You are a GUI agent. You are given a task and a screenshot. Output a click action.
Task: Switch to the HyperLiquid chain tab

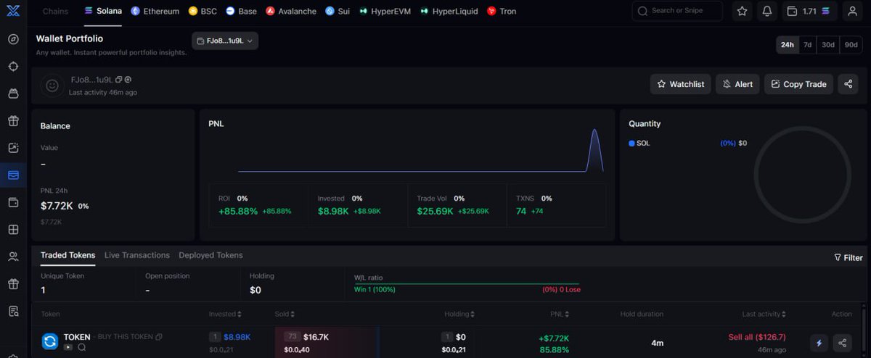tap(450, 11)
